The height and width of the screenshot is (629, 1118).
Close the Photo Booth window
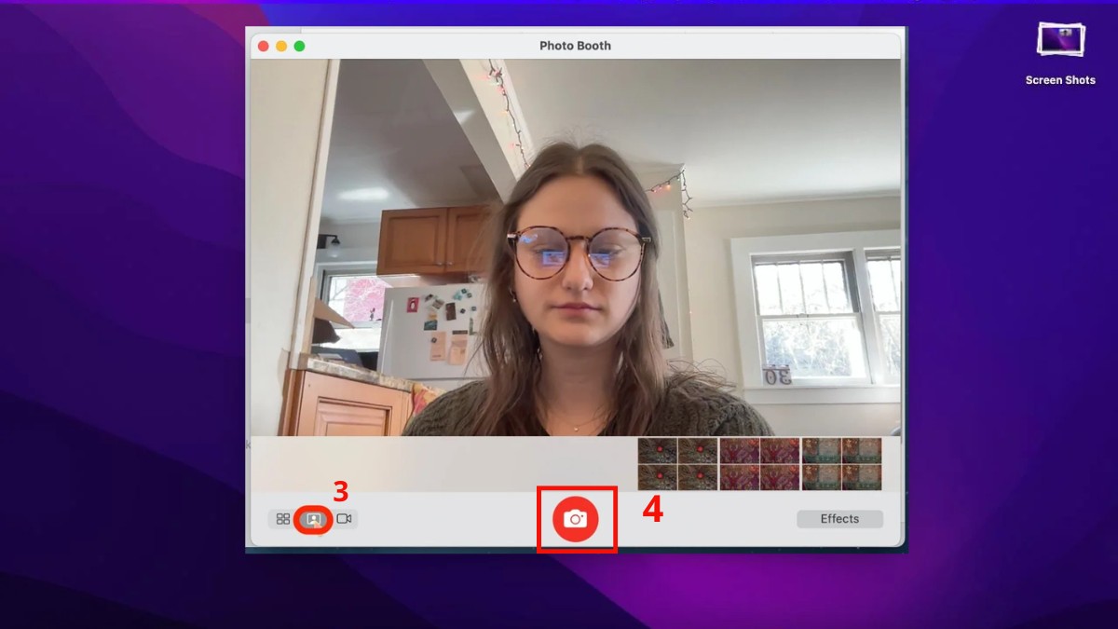coord(264,46)
